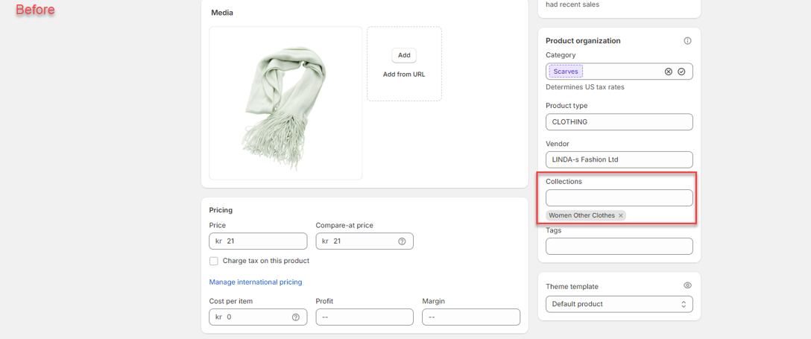
Task: Confirm category using the checkmark circle icon
Action: (681, 72)
